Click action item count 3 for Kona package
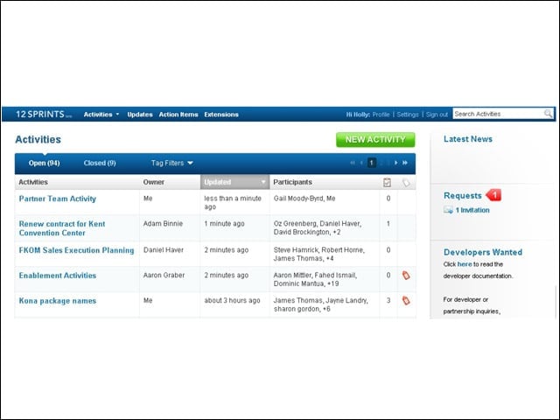 click(x=388, y=301)
